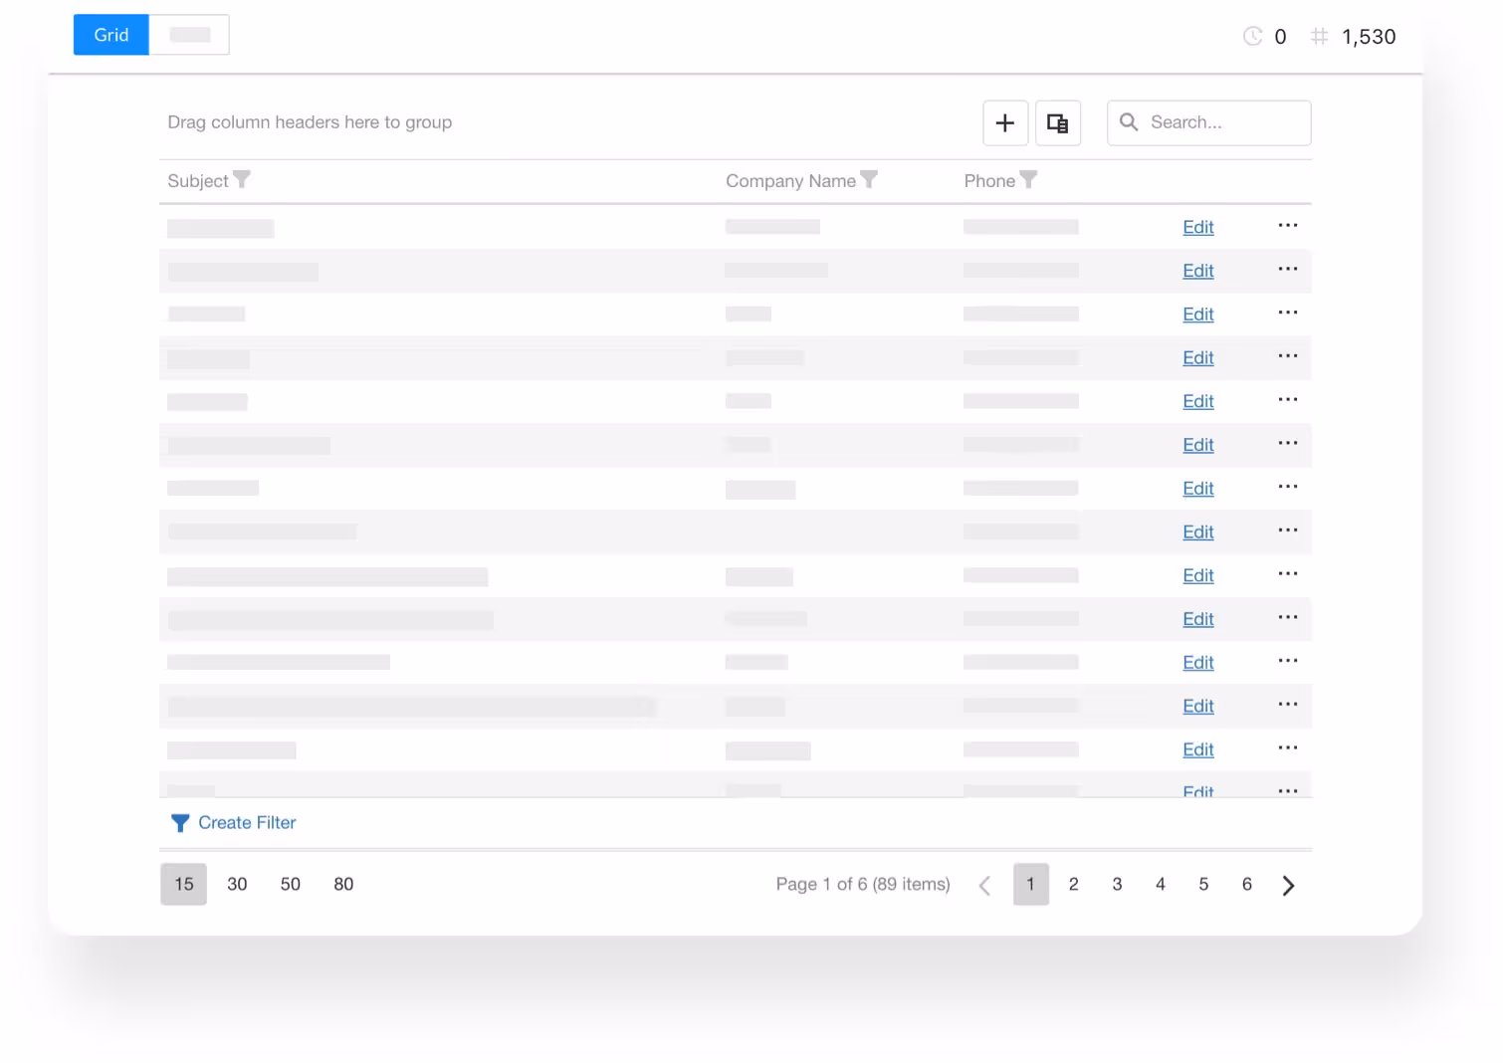
Task: Set page size to 30 rows
Action: 237,884
